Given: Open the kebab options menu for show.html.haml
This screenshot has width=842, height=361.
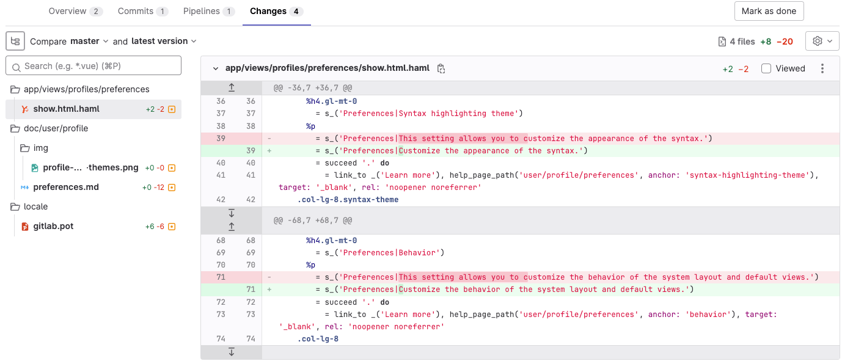Looking at the screenshot, I should (822, 68).
